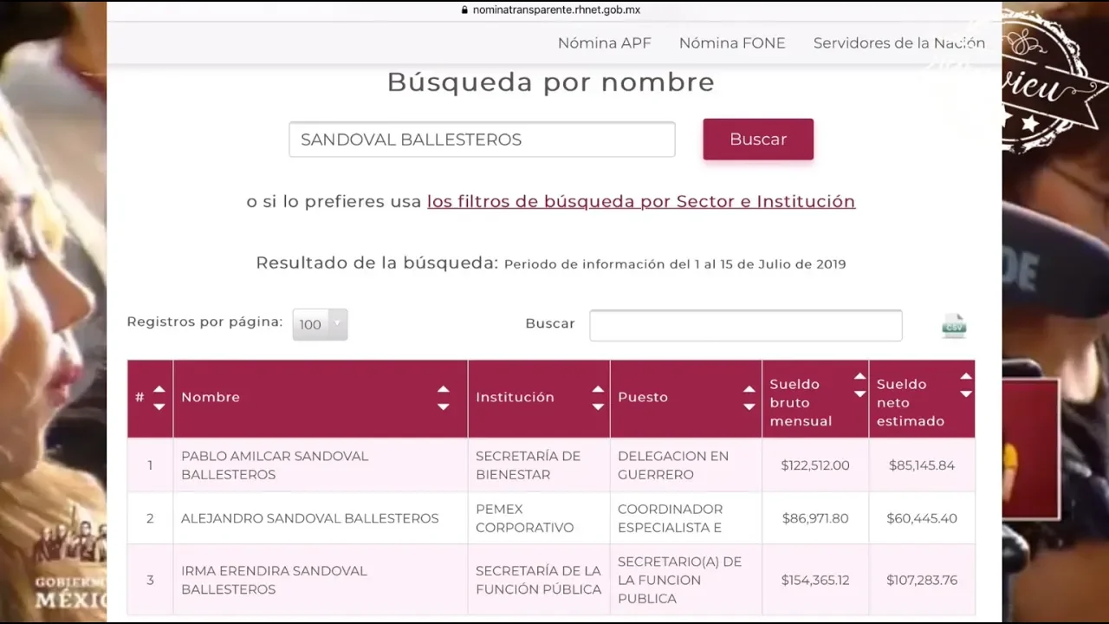Open filtros de búsqueda por Sector link
The image size is (1109, 624).
[x=641, y=202]
